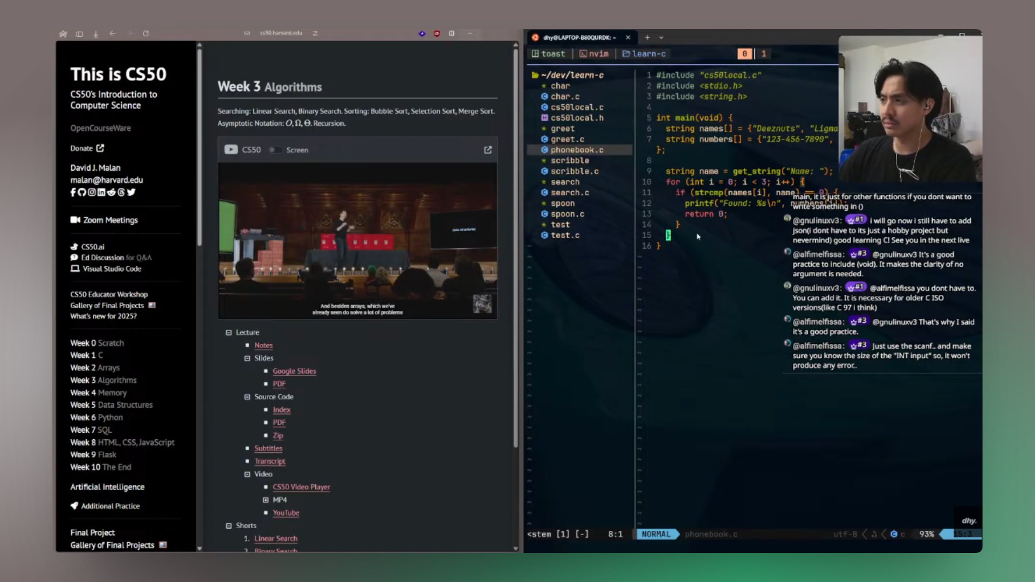
Task: Open search.c in file tree
Action: pyautogui.click(x=570, y=193)
